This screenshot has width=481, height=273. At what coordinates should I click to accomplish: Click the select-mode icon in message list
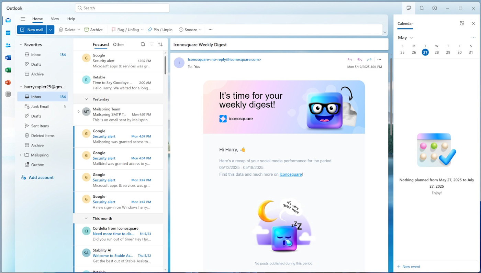(x=143, y=44)
